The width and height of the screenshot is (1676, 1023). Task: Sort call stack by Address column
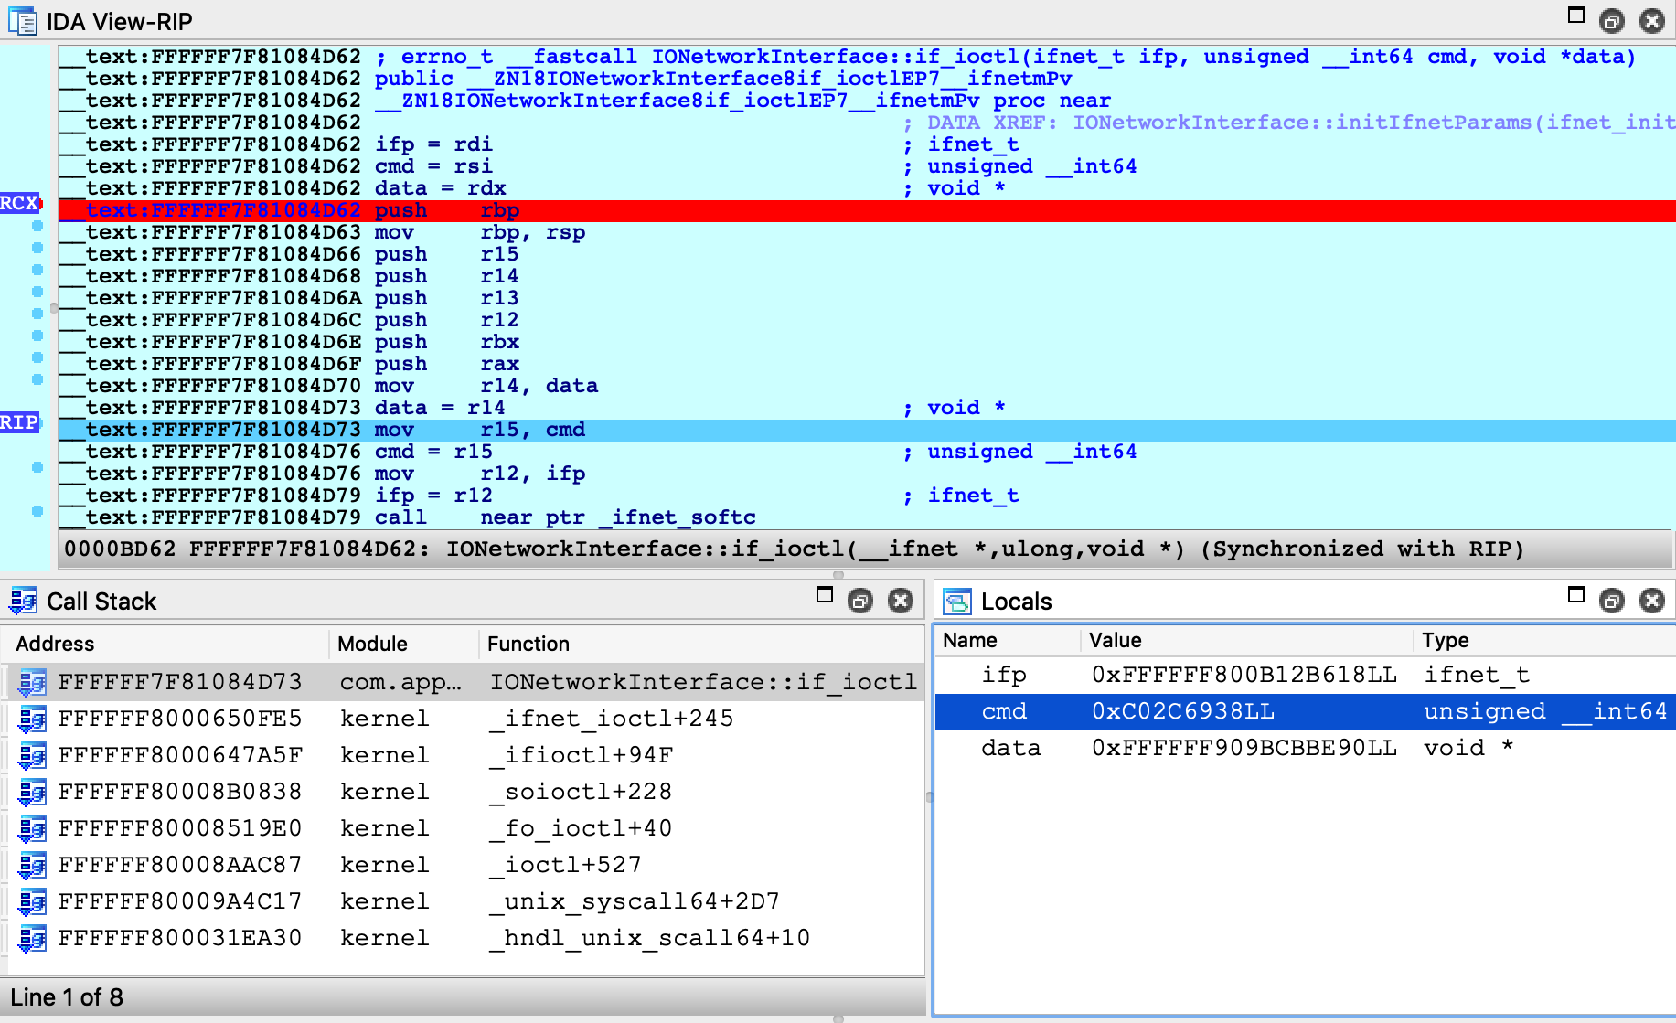(55, 644)
